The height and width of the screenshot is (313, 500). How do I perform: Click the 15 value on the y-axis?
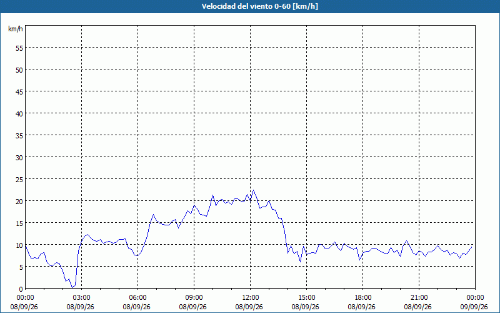19,223
